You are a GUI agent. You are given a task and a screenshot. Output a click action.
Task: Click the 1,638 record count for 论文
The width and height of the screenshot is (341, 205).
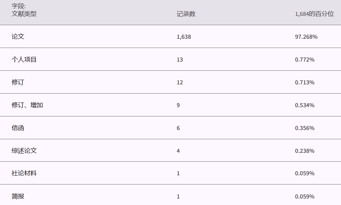point(184,37)
